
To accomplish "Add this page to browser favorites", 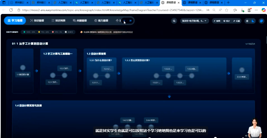I will pyautogui.click(x=227, y=10).
